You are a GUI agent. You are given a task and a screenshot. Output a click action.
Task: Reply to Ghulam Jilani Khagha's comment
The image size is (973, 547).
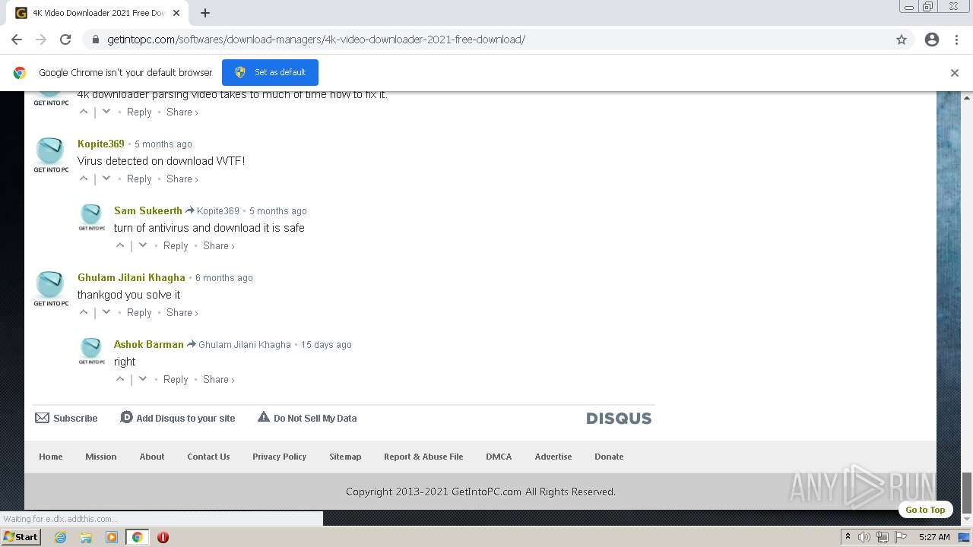coord(139,313)
